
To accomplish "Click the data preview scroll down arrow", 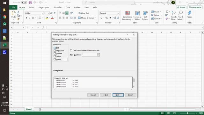I will 134,87.
